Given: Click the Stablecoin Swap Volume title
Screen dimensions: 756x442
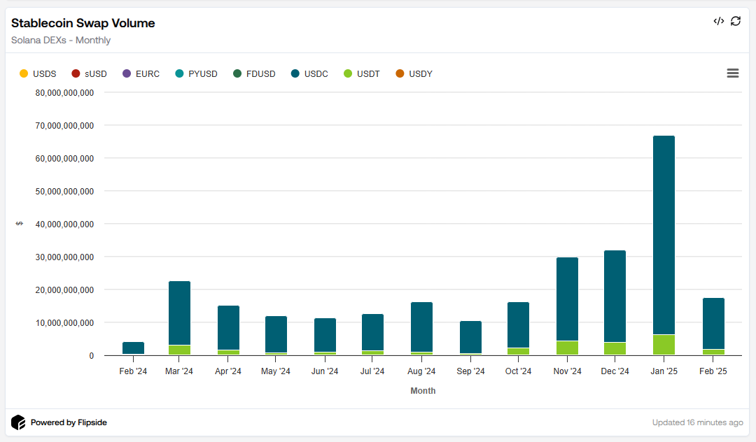Looking at the screenshot, I should pos(83,23).
